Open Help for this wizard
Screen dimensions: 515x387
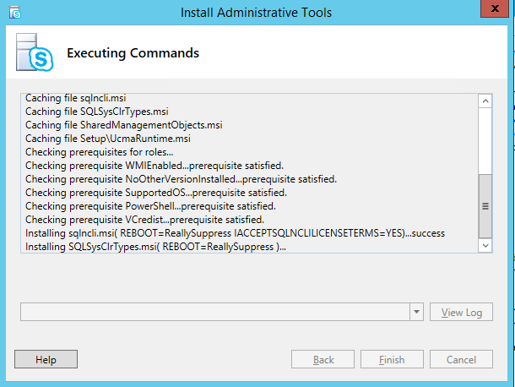45,360
